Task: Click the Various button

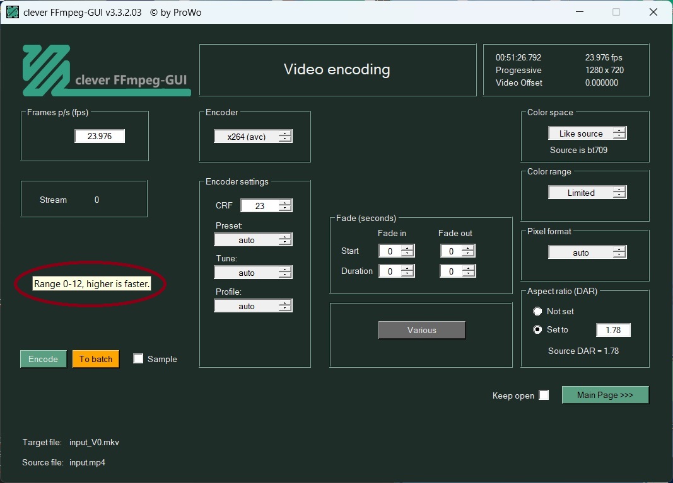Action: (422, 330)
